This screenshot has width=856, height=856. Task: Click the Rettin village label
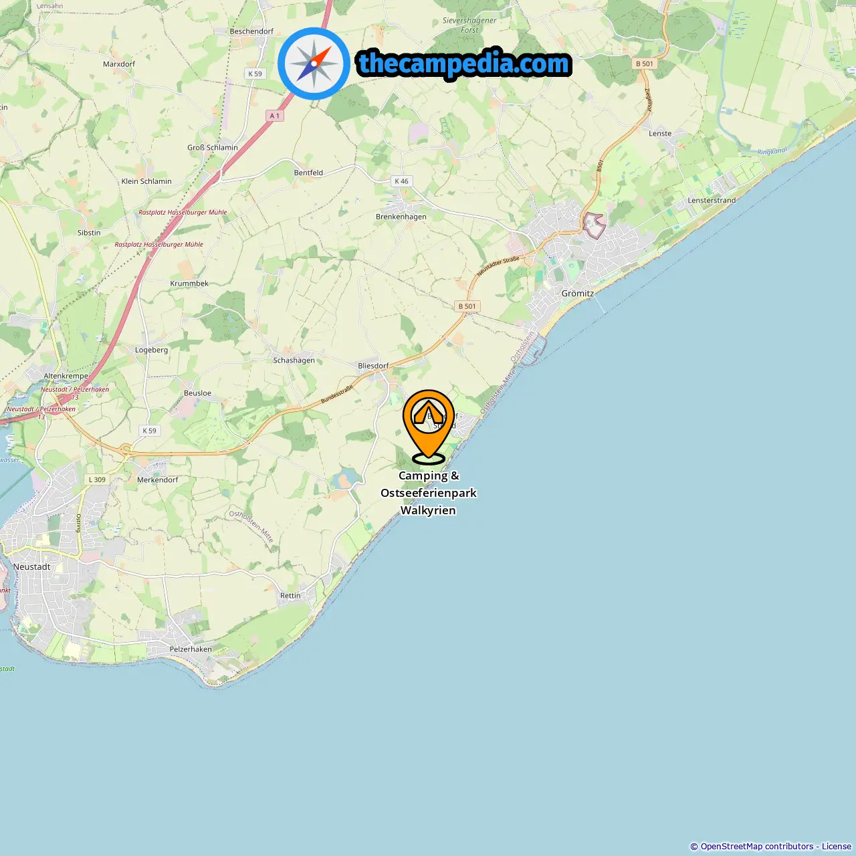290,595
